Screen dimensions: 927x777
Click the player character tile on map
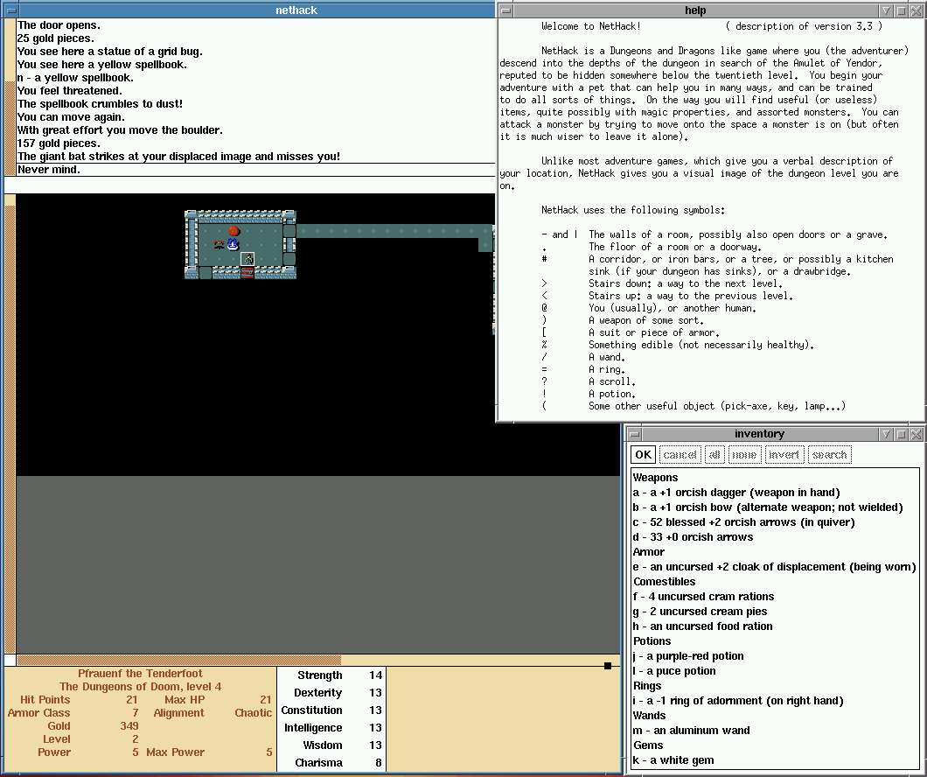pos(247,259)
